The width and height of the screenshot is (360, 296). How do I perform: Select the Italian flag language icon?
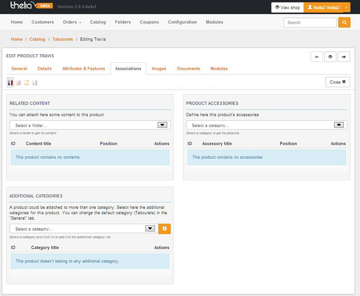coord(35,83)
